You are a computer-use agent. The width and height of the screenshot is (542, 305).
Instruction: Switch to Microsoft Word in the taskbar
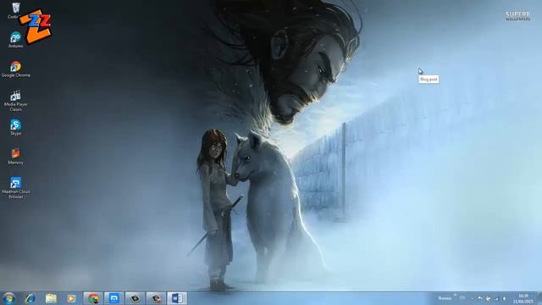point(177,298)
